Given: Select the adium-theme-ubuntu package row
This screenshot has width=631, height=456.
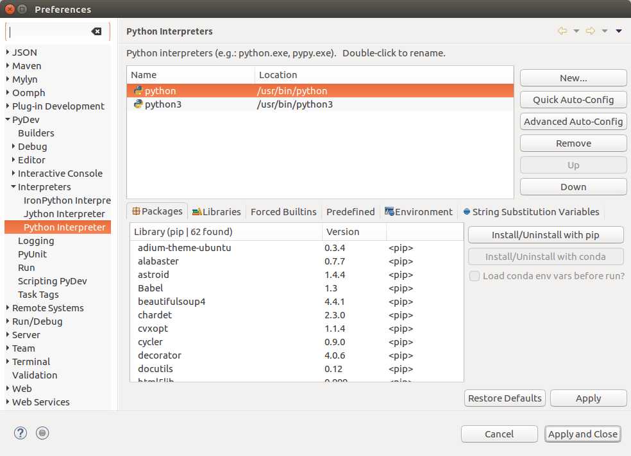Looking at the screenshot, I should tap(297, 247).
